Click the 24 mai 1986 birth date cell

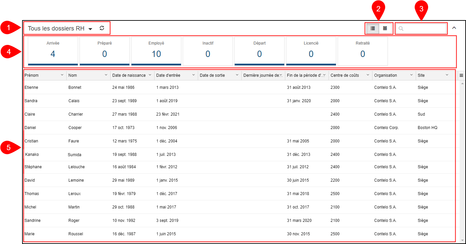[123, 87]
